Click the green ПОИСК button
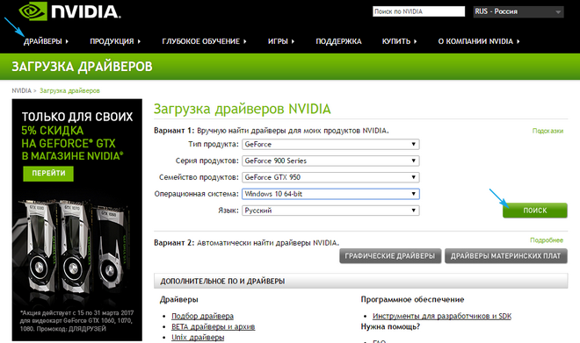The height and width of the screenshot is (343, 580). pyautogui.click(x=535, y=211)
